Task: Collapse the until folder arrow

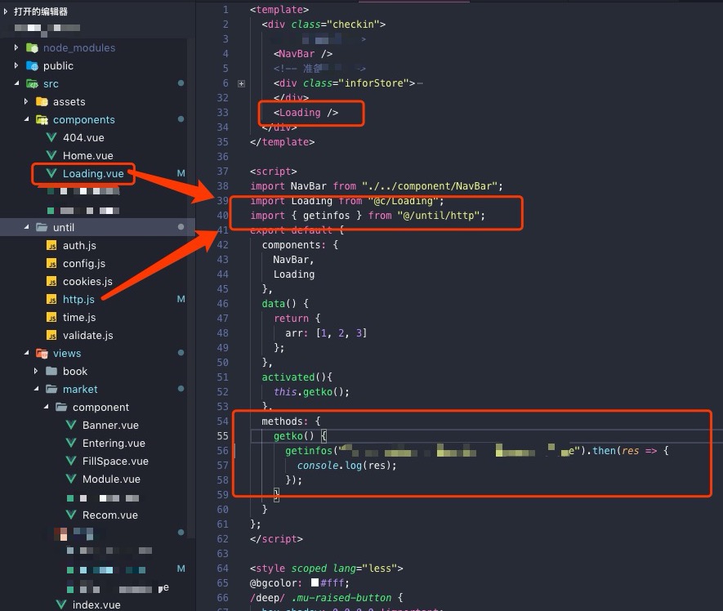Action: coord(26,227)
